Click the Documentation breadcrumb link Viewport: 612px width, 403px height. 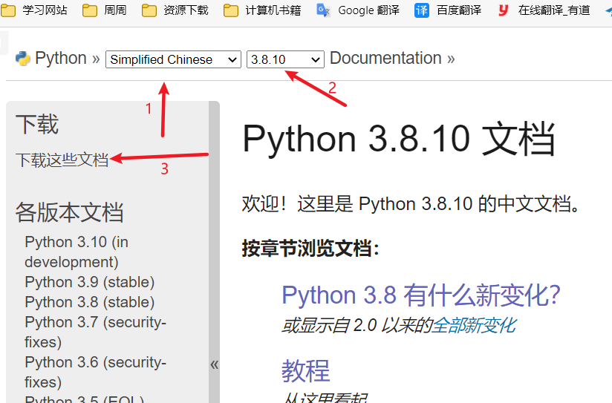pyautogui.click(x=385, y=58)
